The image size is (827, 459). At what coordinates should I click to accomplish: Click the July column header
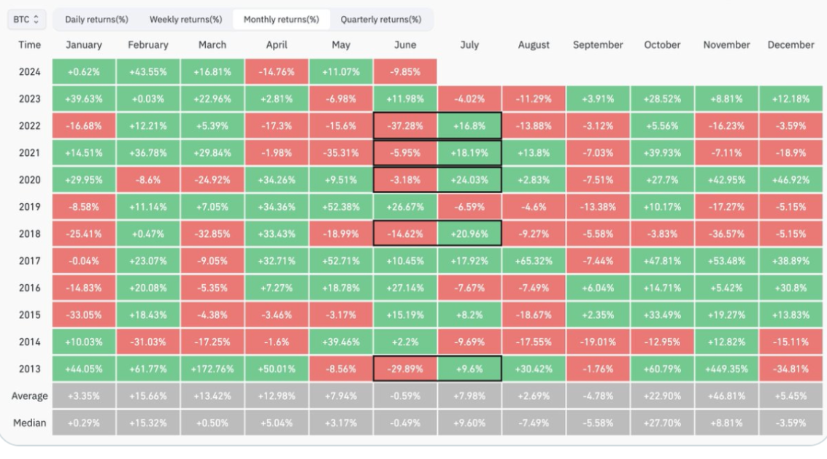(469, 45)
